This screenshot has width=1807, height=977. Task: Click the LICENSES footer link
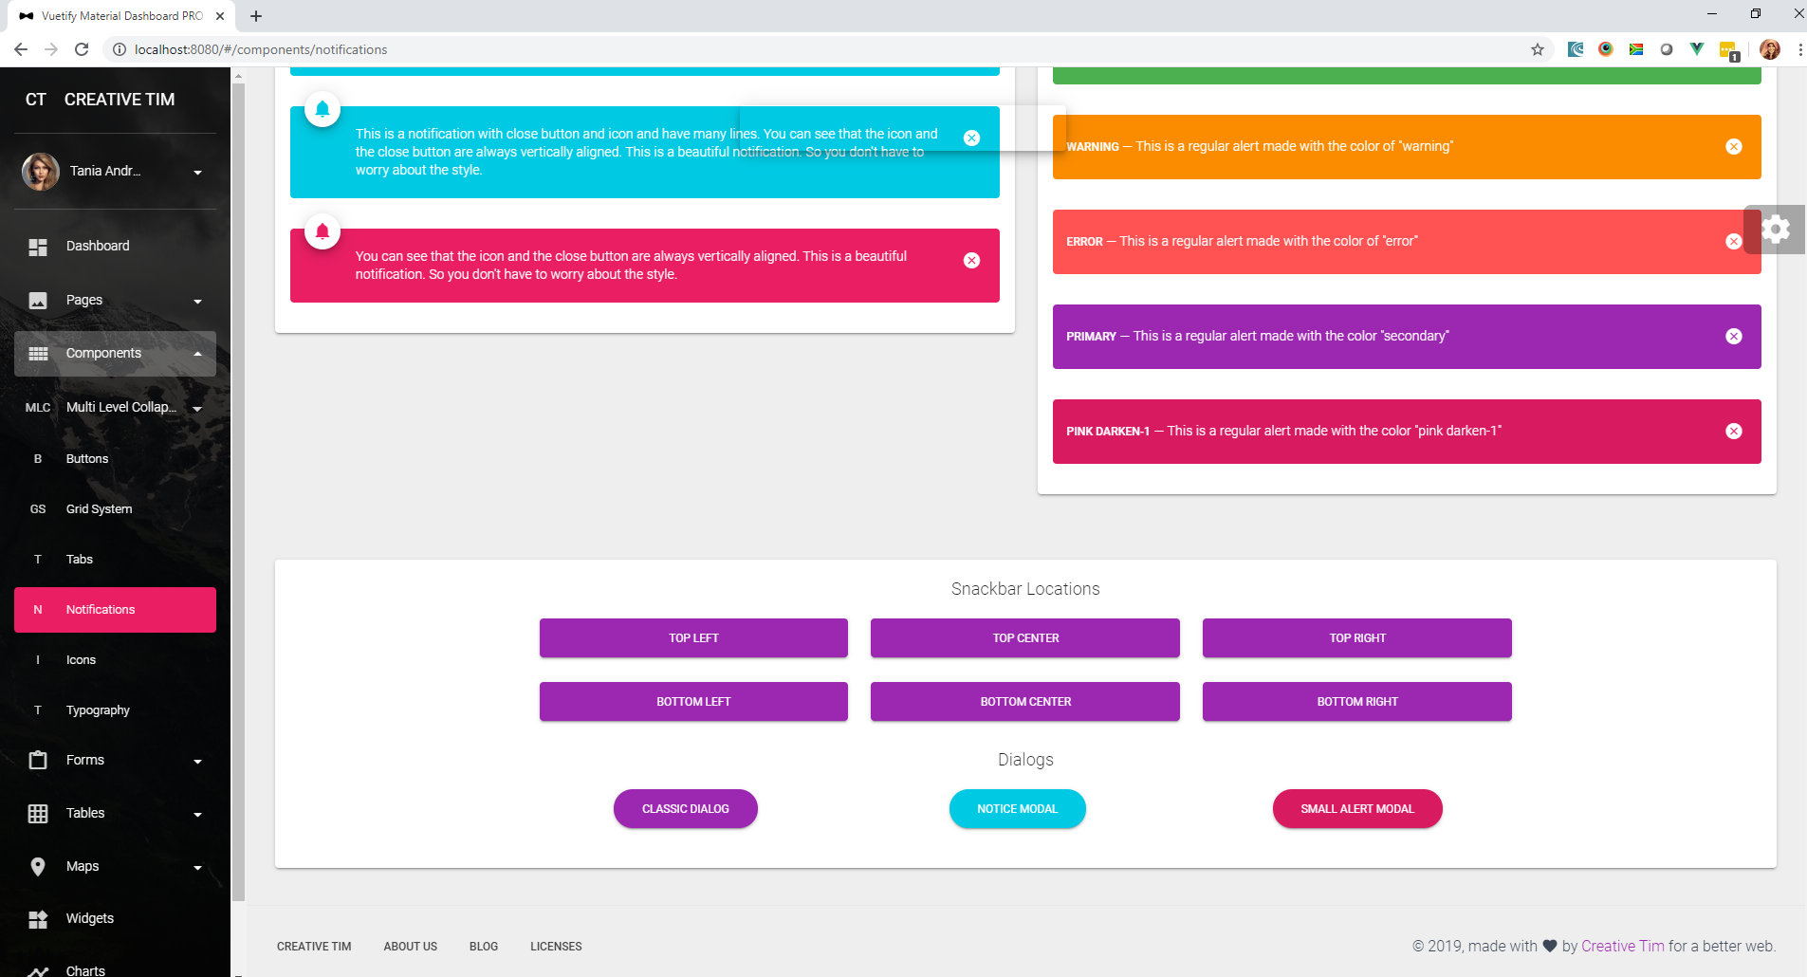(556, 947)
